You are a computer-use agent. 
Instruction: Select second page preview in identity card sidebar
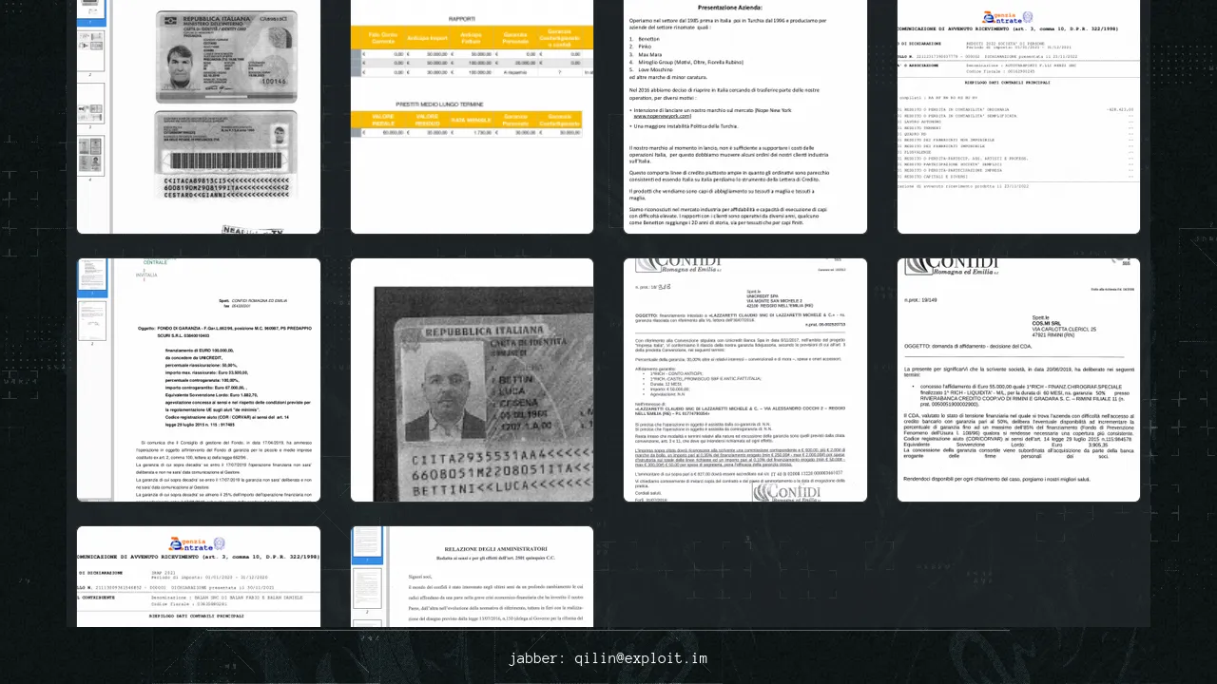pos(92,49)
